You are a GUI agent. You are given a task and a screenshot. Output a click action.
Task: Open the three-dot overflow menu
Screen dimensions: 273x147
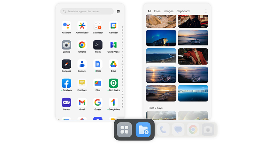[x=206, y=11]
